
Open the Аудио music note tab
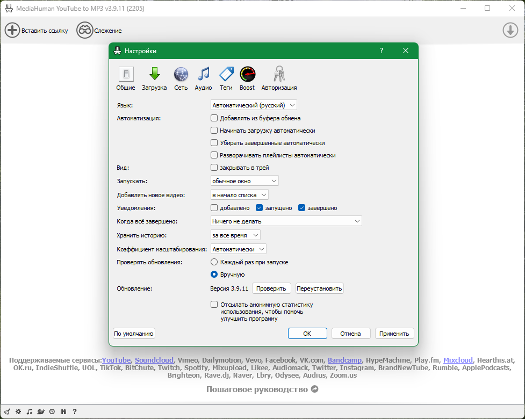coord(203,78)
